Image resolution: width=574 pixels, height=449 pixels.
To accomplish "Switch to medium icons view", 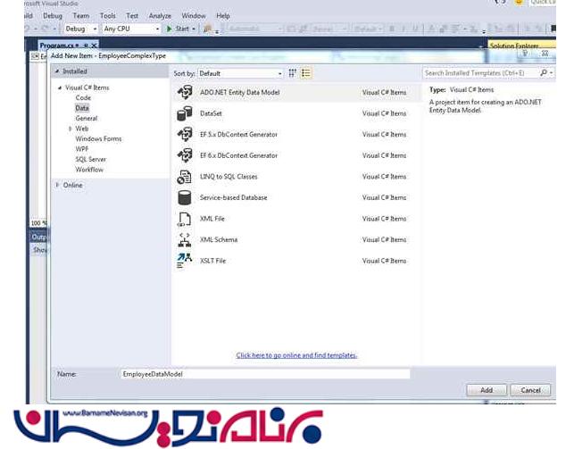I will [293, 73].
